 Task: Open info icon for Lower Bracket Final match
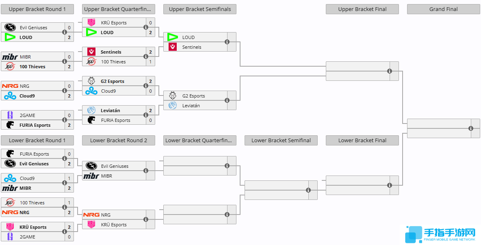click(390, 185)
